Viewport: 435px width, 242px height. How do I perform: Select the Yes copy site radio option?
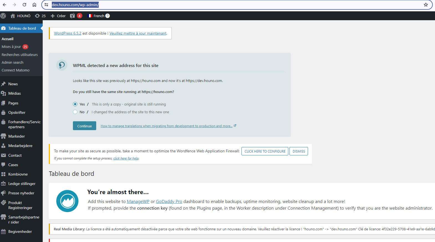click(x=75, y=104)
